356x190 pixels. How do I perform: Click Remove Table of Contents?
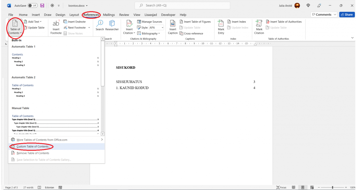coord(57,153)
